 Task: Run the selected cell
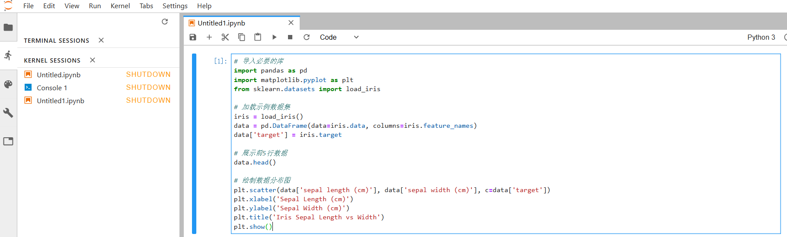coord(274,37)
